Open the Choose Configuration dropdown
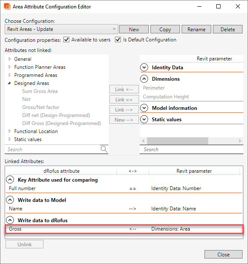The height and width of the screenshot is (264, 248). 61,29
